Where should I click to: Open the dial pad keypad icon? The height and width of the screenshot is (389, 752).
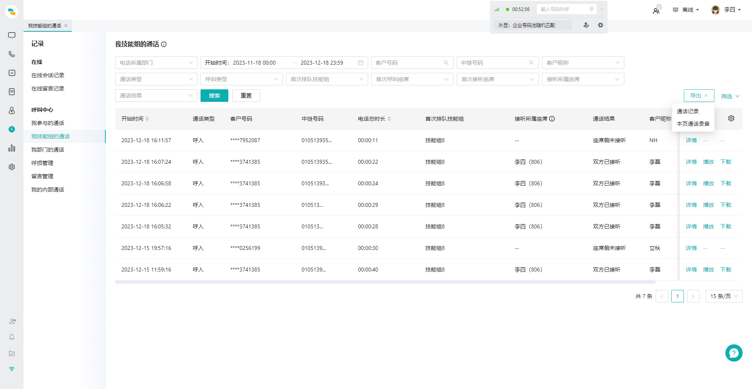coord(591,9)
